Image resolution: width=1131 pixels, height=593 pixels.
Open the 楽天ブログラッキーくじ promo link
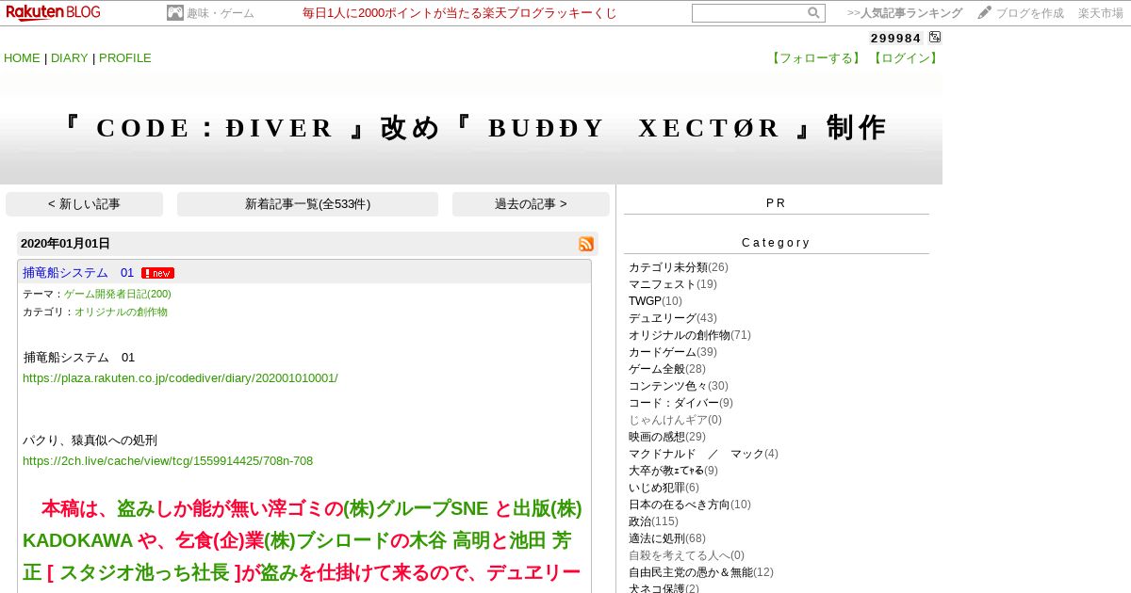click(460, 13)
